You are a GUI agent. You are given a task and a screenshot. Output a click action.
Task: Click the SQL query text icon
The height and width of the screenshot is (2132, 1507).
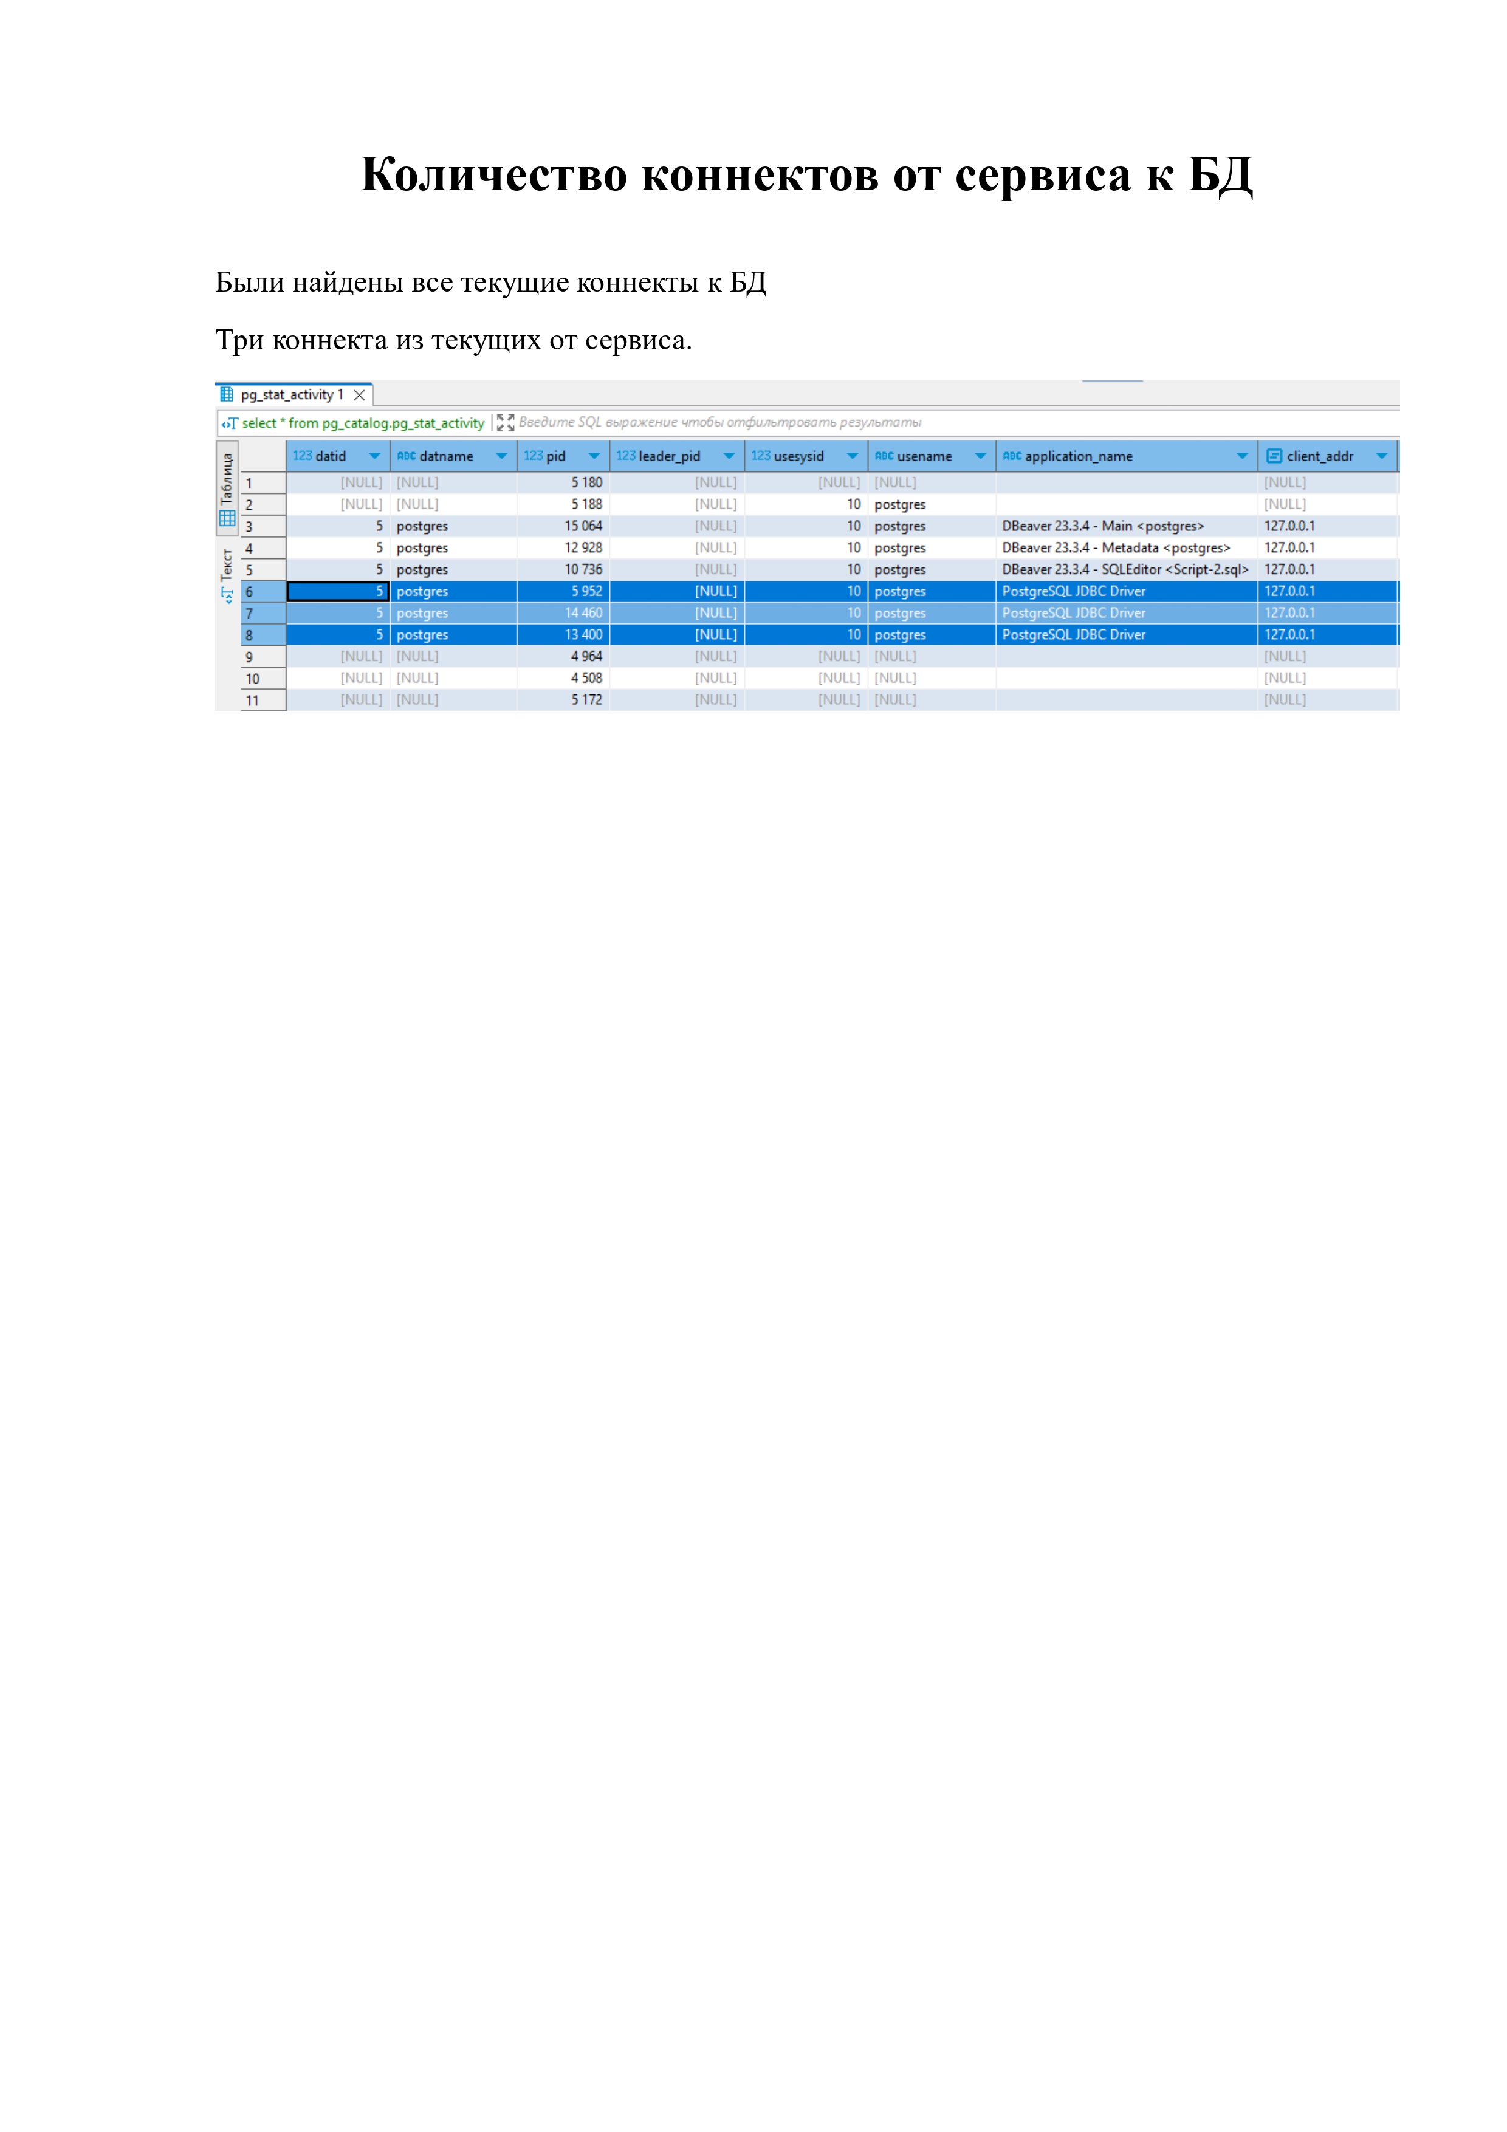click(x=229, y=423)
